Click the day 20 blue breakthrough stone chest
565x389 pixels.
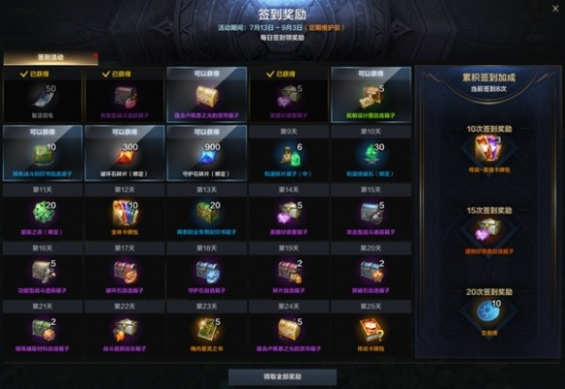372,272
